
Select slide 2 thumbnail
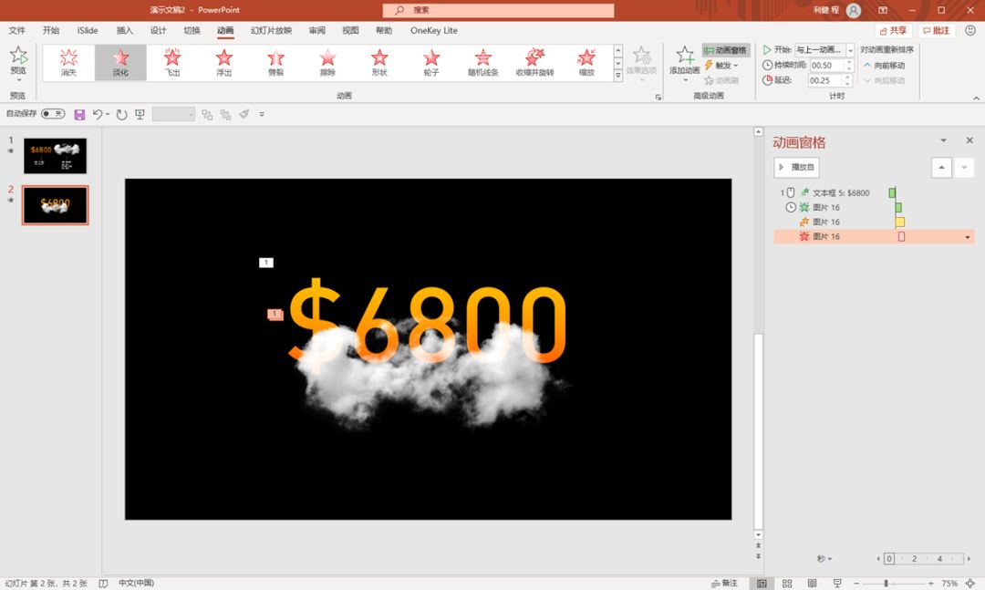[x=56, y=205]
